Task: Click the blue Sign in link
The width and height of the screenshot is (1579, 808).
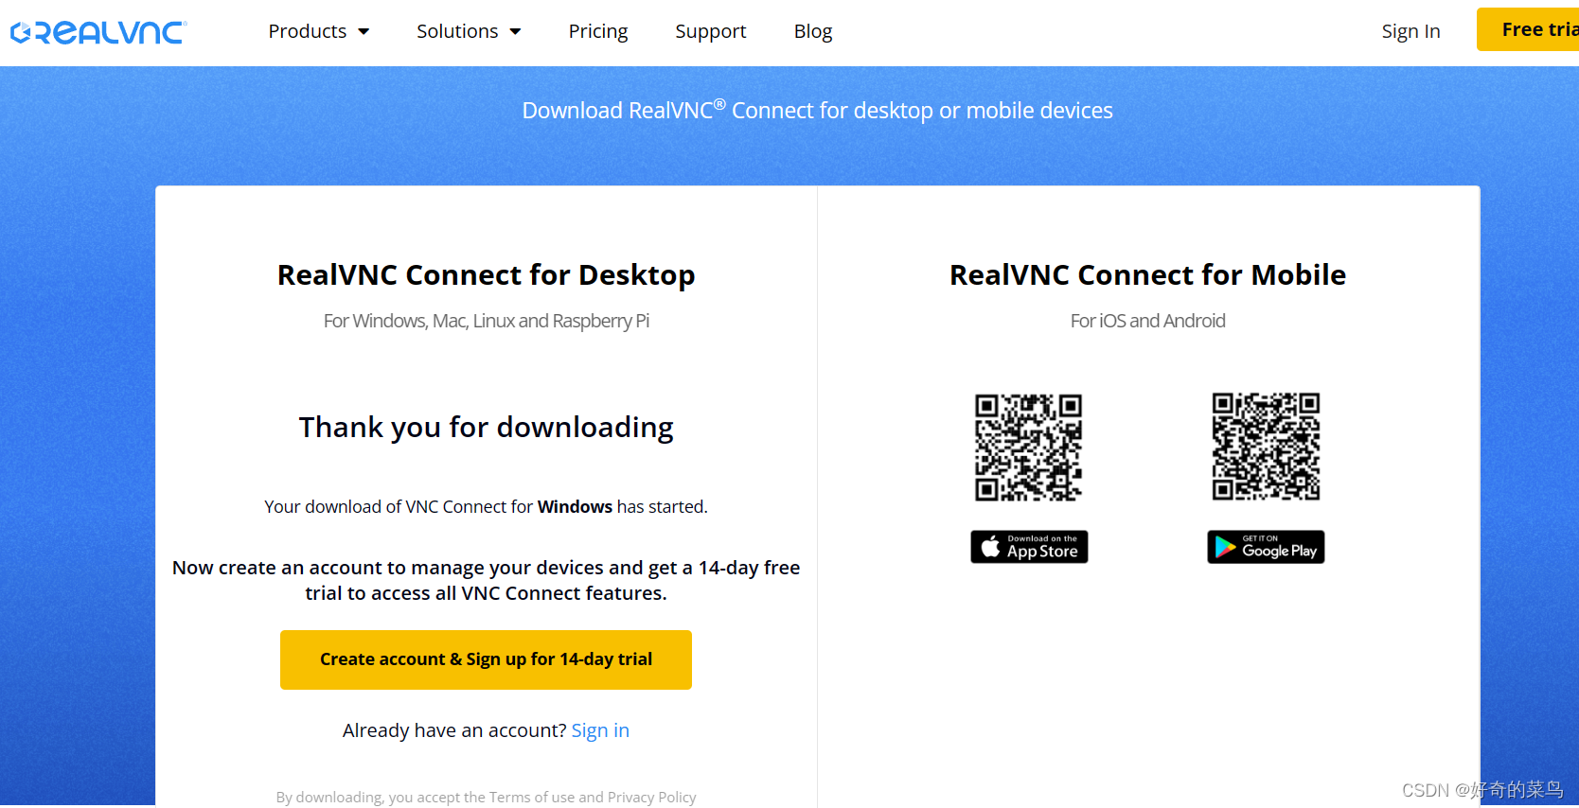Action: click(x=600, y=730)
